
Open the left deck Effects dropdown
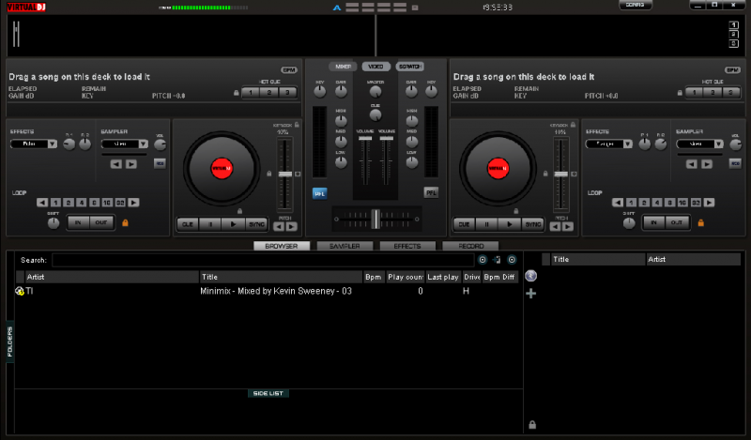(53, 144)
